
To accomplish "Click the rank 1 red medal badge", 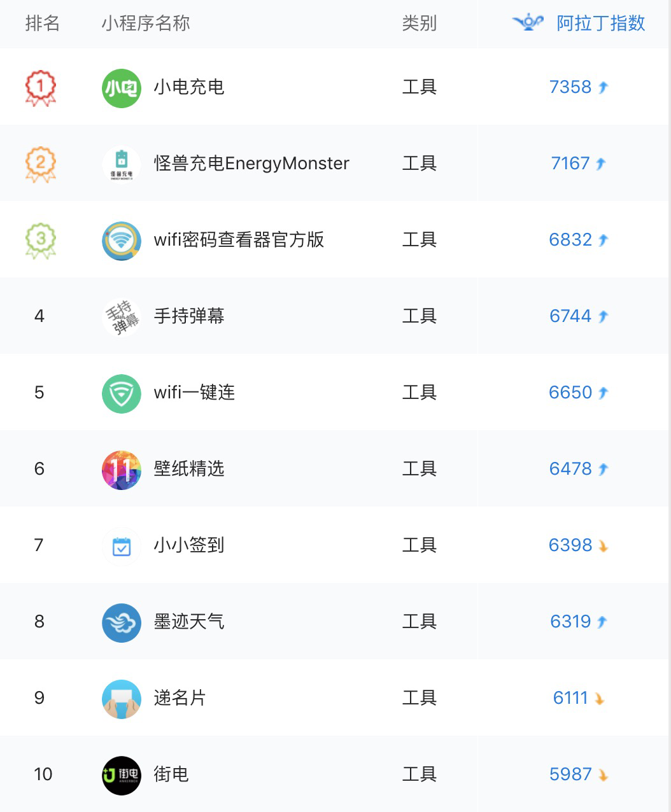I will [40, 87].
